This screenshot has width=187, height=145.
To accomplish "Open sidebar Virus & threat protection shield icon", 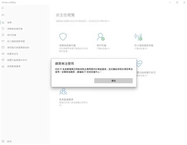I will click(3, 29).
